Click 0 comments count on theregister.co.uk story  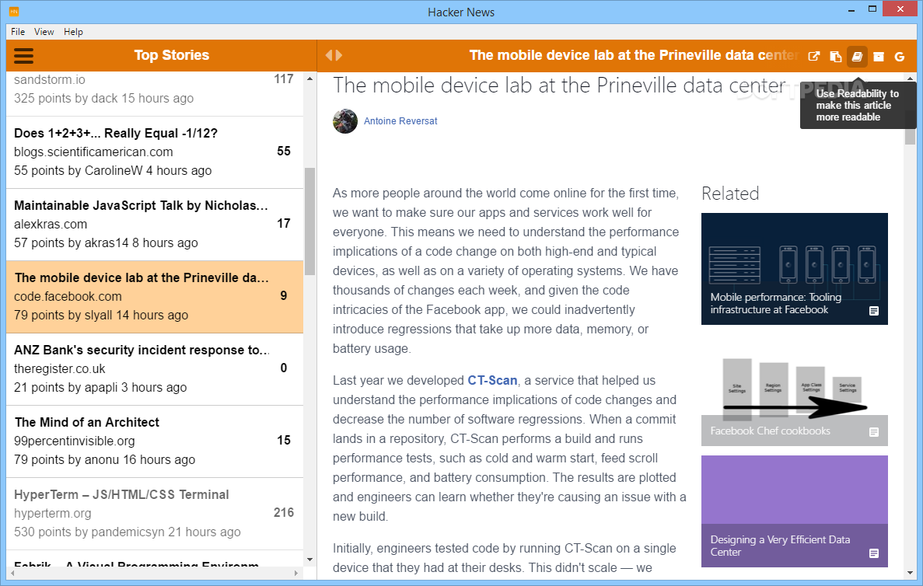(x=284, y=368)
